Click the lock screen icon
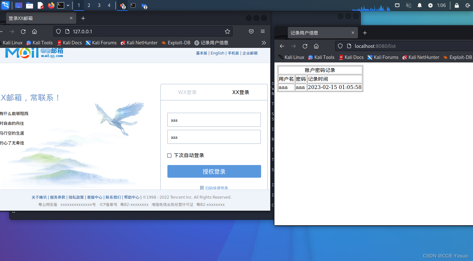Image resolution: width=473 pixels, height=261 pixels. [457, 5]
